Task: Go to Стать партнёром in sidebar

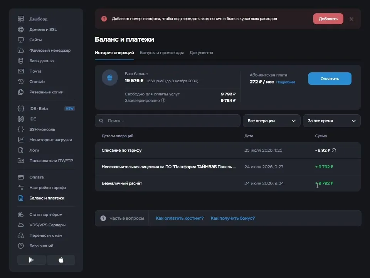Action: (x=46, y=215)
